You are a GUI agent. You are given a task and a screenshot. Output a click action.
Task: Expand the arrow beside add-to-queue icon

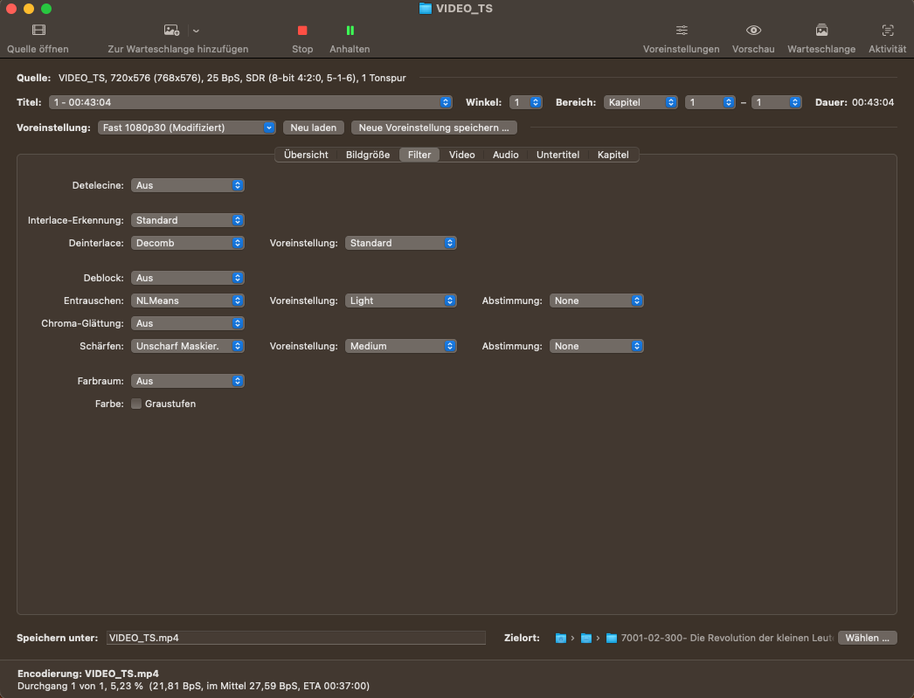196,31
